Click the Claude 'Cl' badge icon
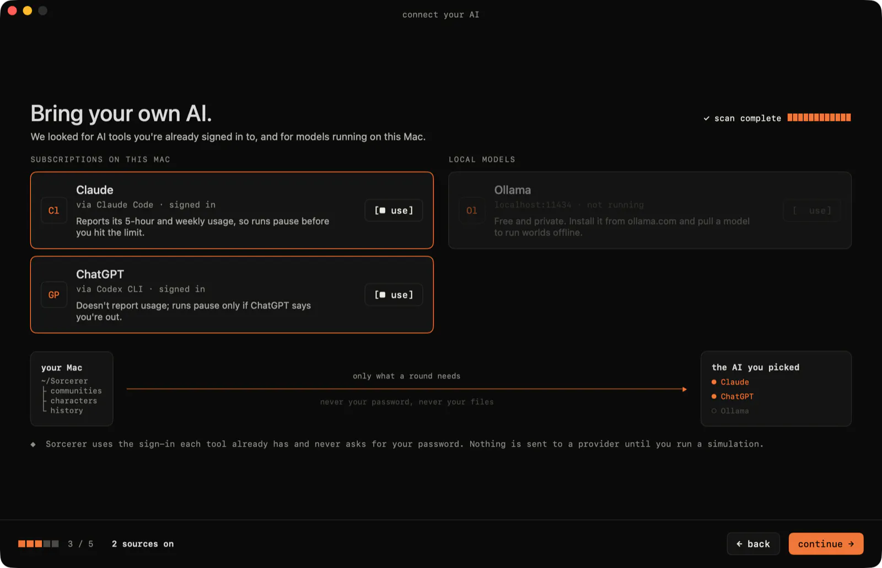The height and width of the screenshot is (568, 882). click(54, 210)
